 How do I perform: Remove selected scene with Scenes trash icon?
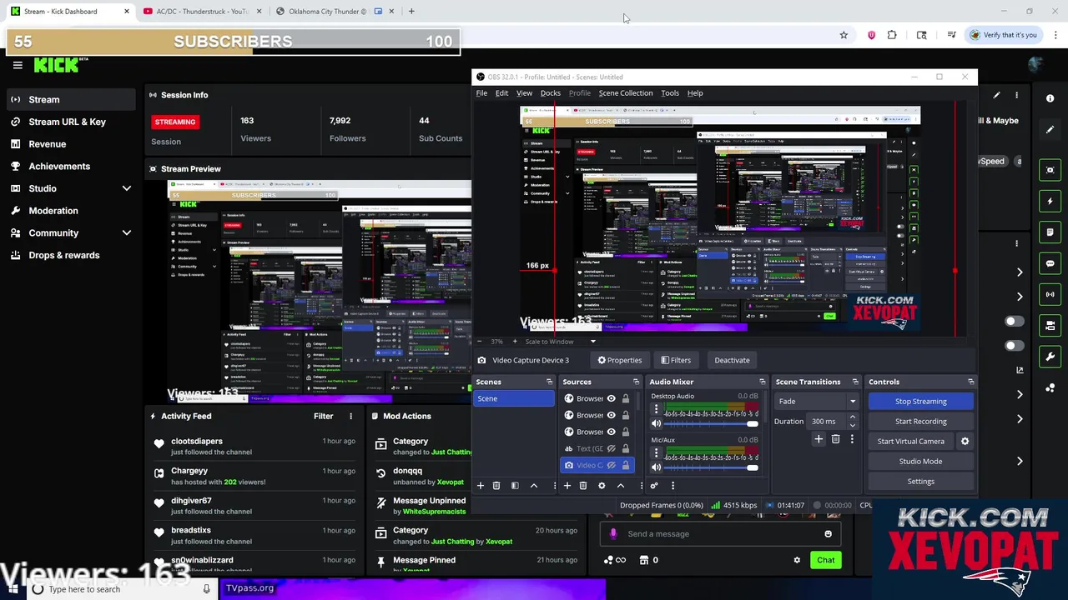click(x=496, y=486)
